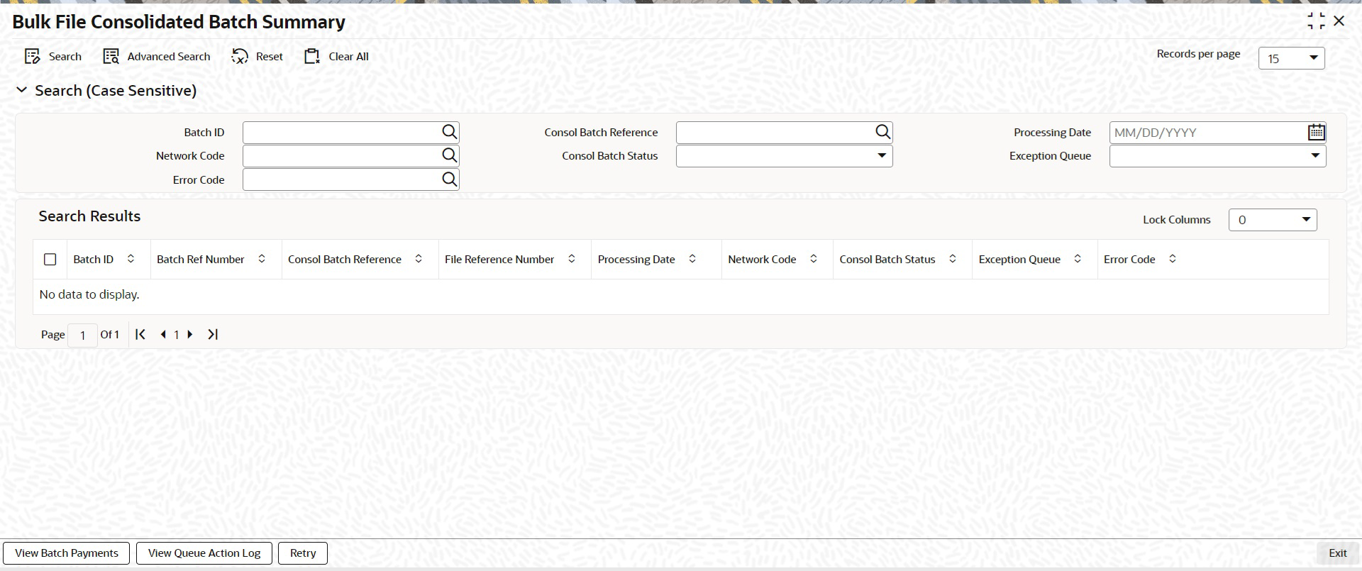Screen dimensions: 1362x571
Task: Open the Records per page dropdown
Action: point(1292,58)
